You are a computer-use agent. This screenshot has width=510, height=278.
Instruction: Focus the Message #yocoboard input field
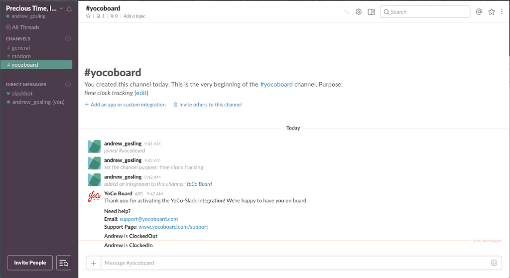[294, 263]
